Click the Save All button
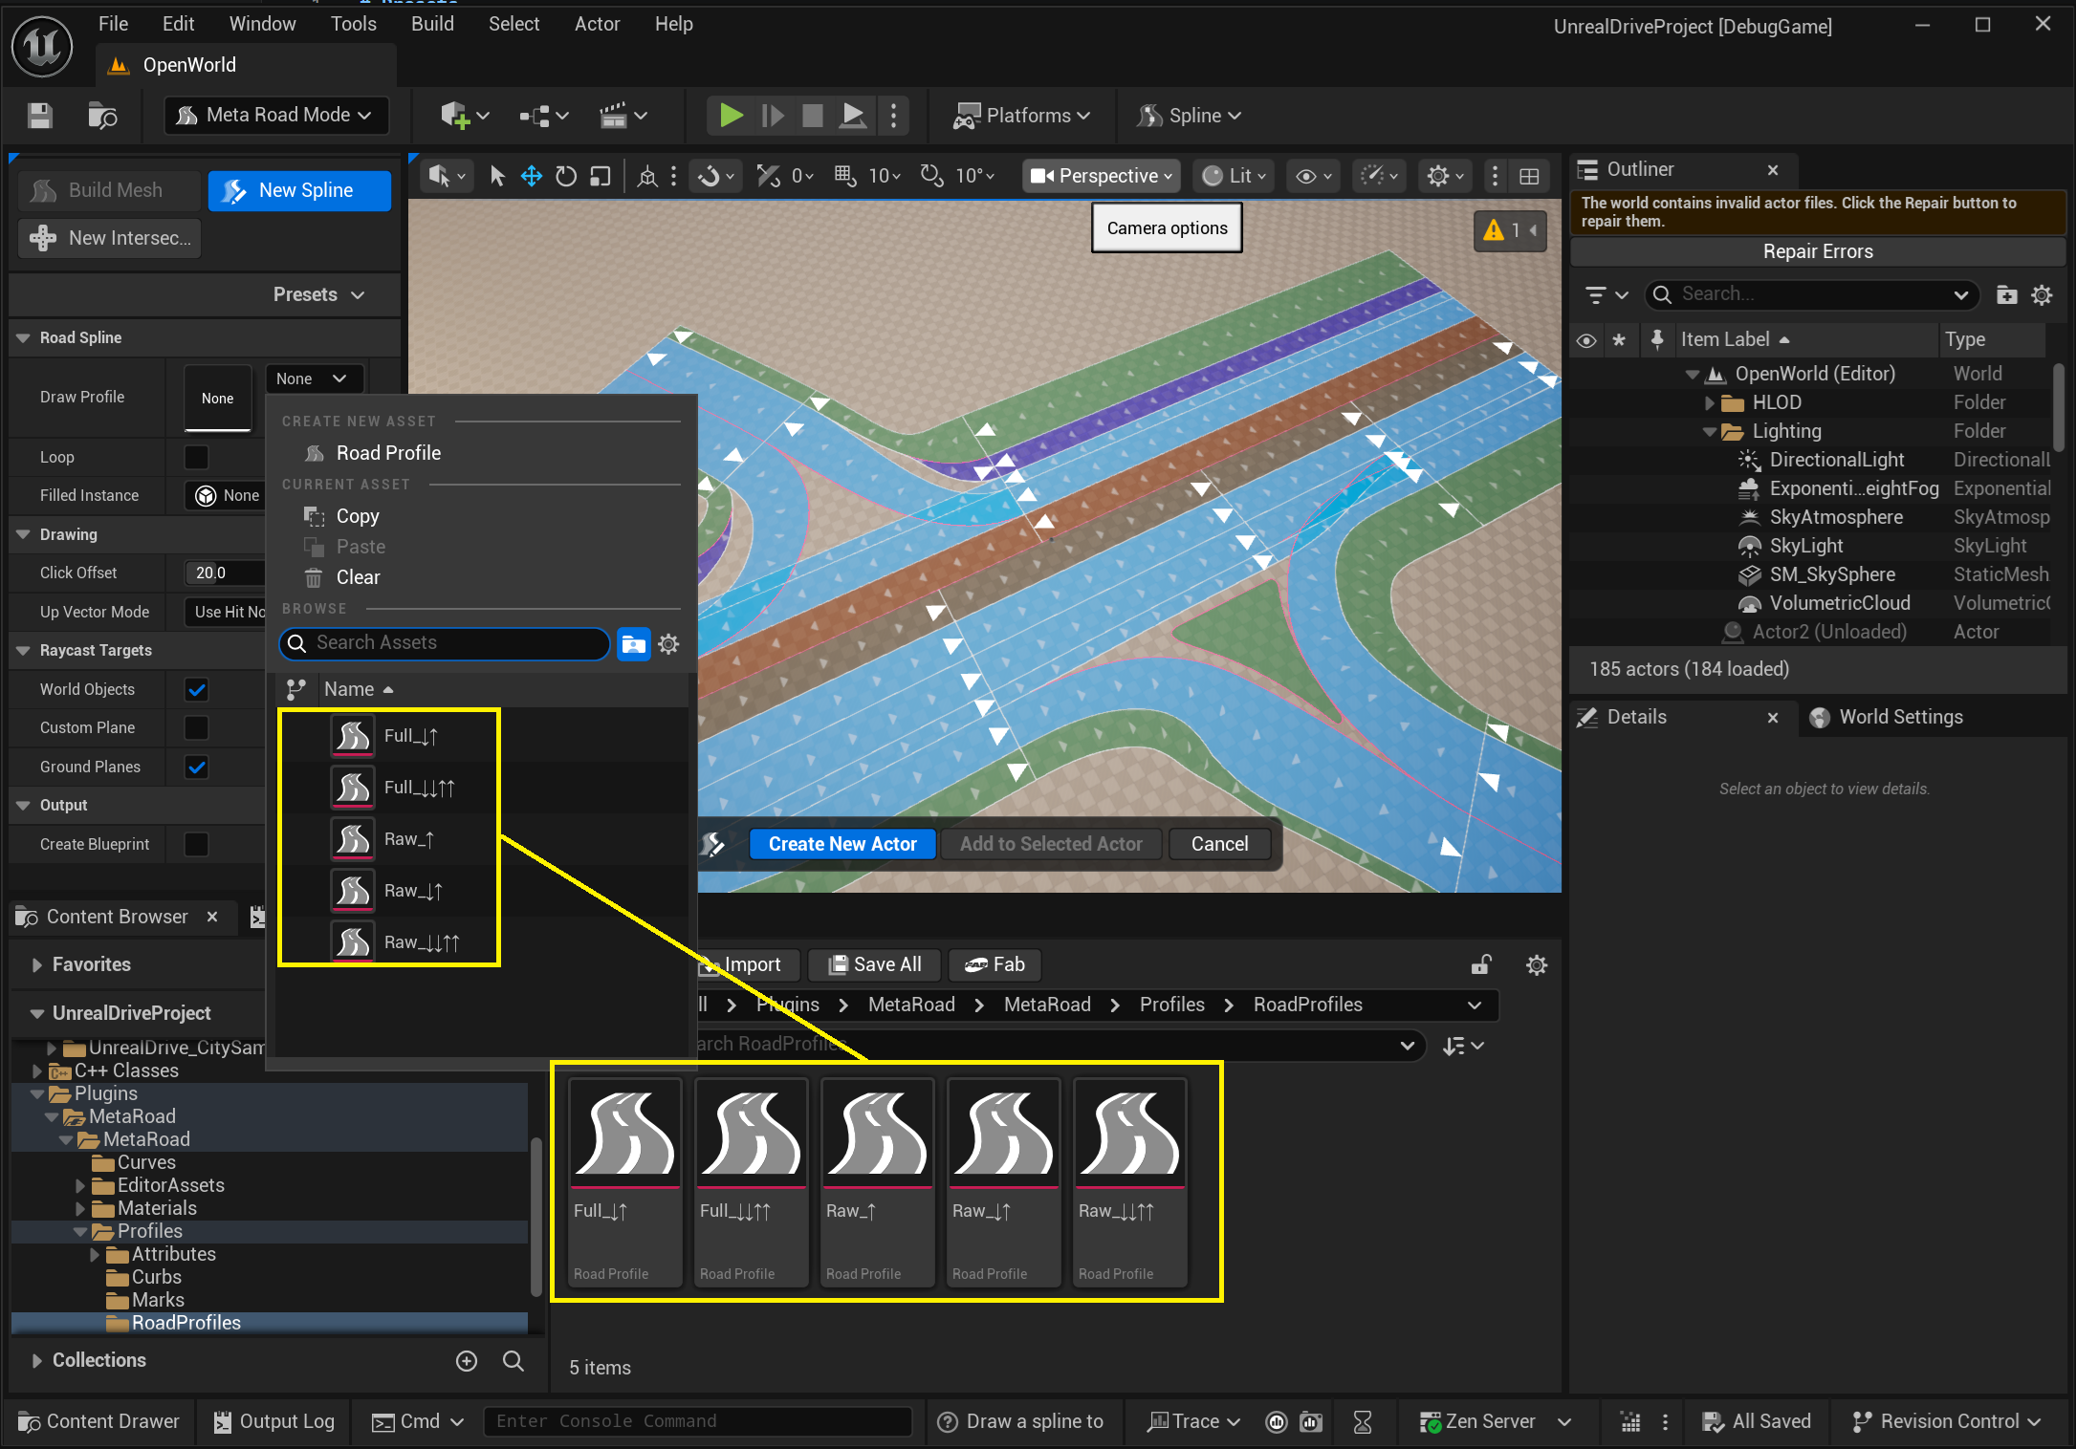 (x=874, y=965)
